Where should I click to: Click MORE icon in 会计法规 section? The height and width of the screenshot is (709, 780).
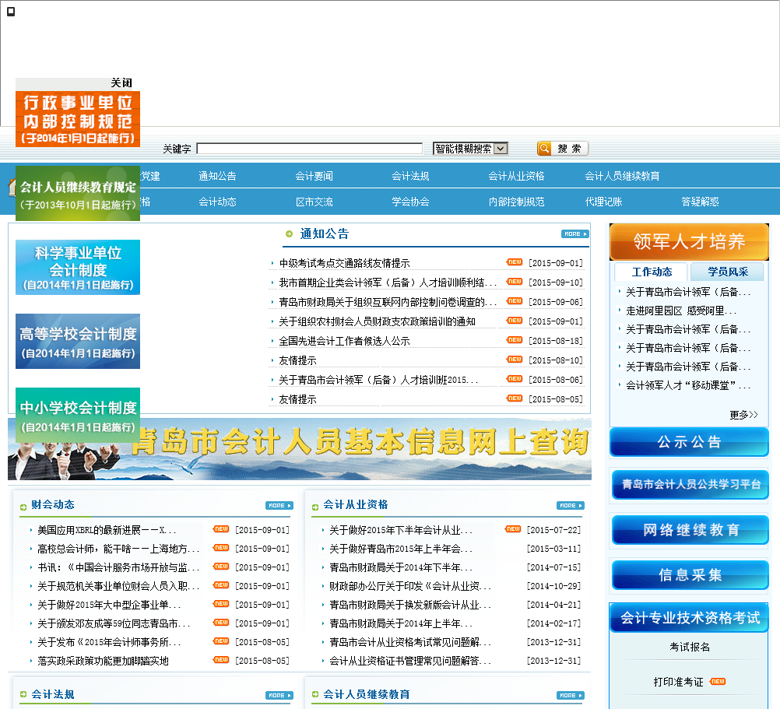coord(279,696)
